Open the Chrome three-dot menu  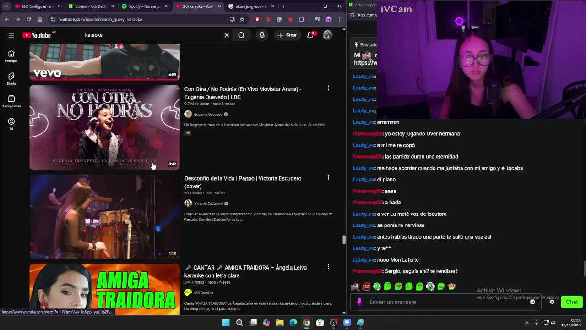point(340,19)
